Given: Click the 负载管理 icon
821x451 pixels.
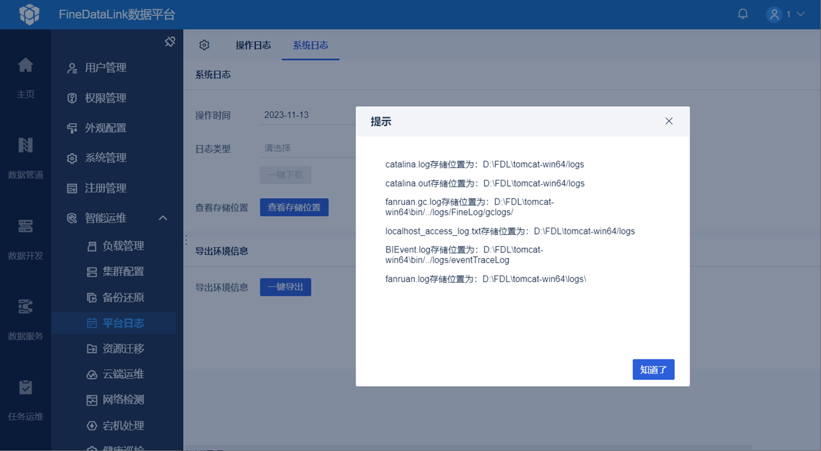Looking at the screenshot, I should (x=92, y=246).
